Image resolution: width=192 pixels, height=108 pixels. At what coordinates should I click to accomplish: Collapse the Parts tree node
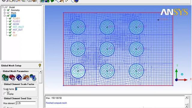[x=4, y=16]
